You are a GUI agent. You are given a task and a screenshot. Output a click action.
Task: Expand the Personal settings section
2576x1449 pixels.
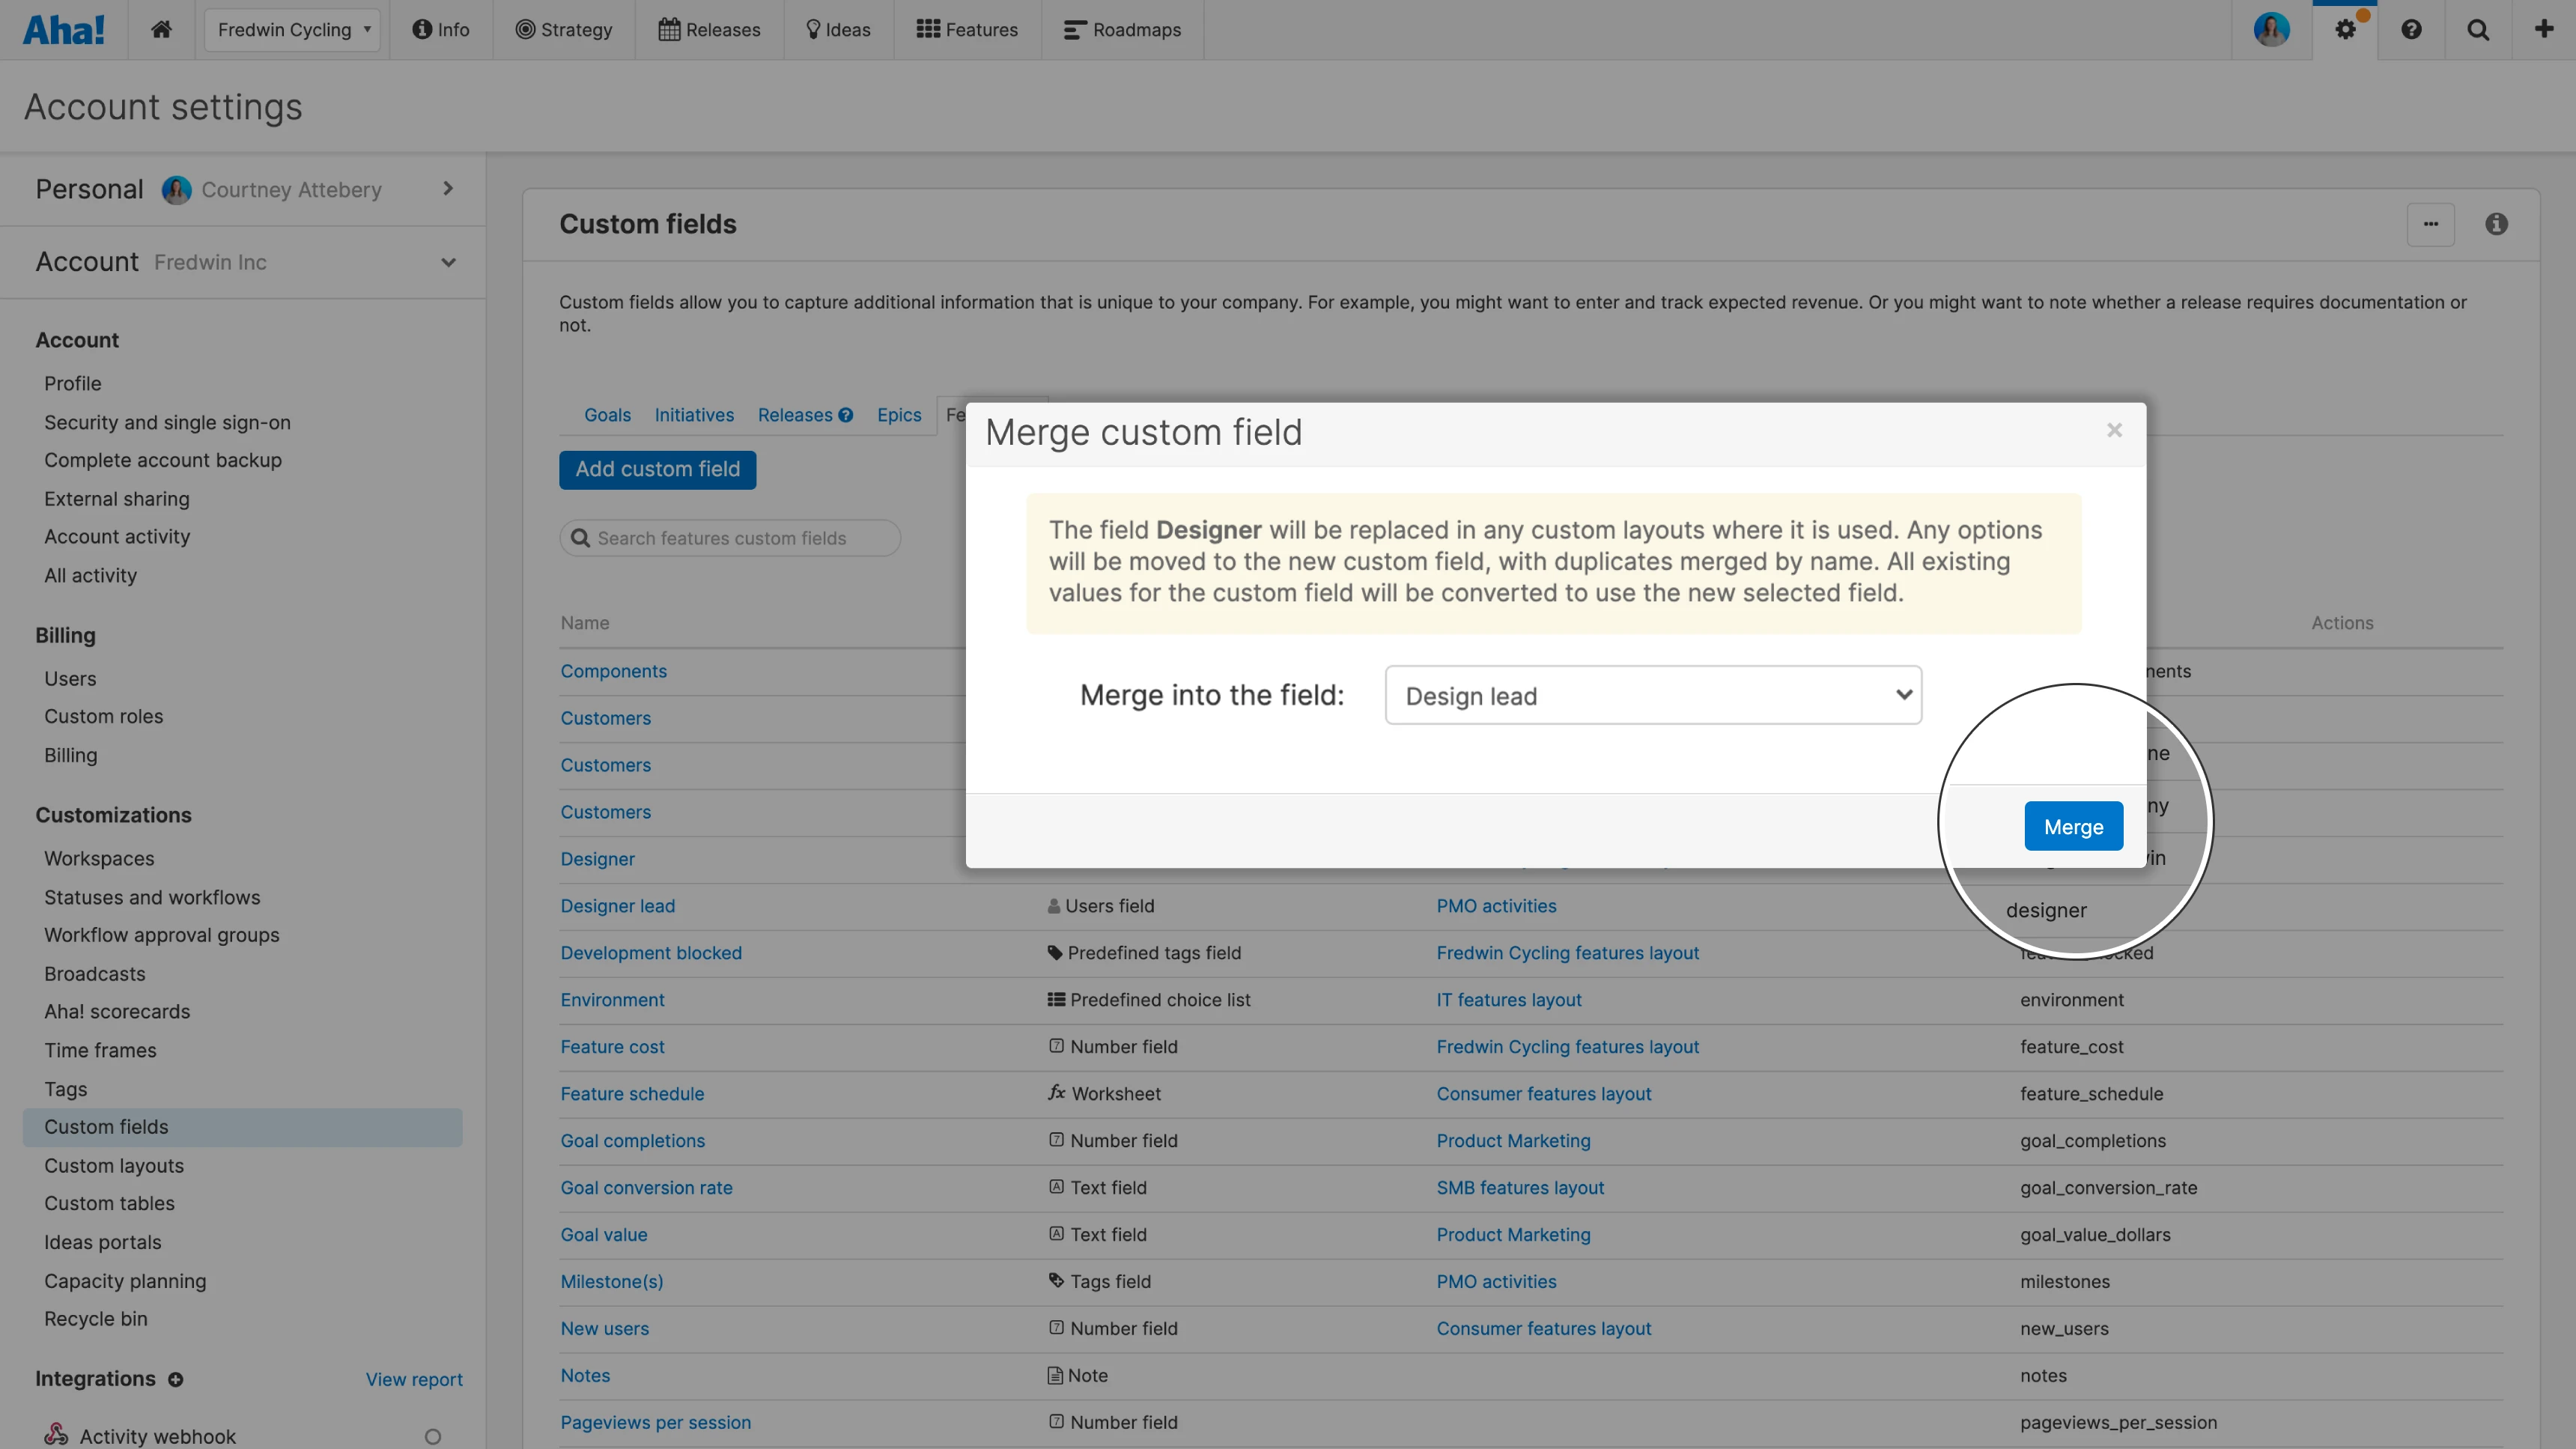coord(448,189)
